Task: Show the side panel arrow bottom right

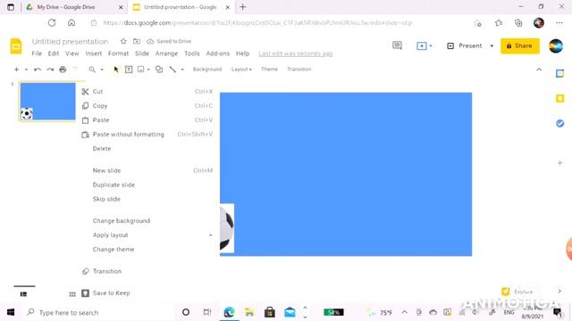Action: 559,291
